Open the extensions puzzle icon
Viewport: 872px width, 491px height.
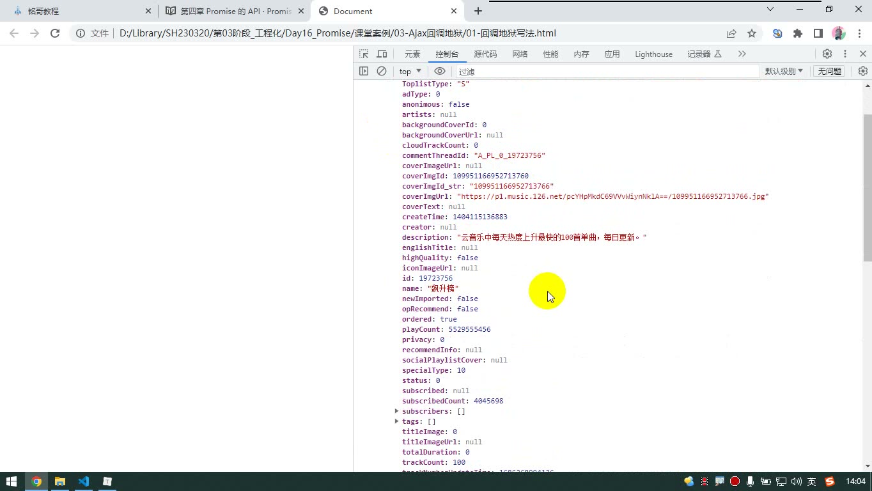click(798, 33)
